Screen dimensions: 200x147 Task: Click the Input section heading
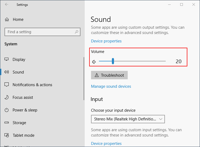pyautogui.click(x=97, y=99)
